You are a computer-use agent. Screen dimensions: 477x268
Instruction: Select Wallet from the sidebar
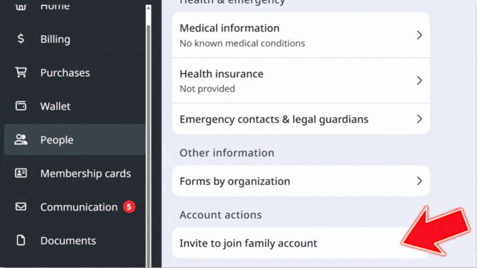[55, 107]
